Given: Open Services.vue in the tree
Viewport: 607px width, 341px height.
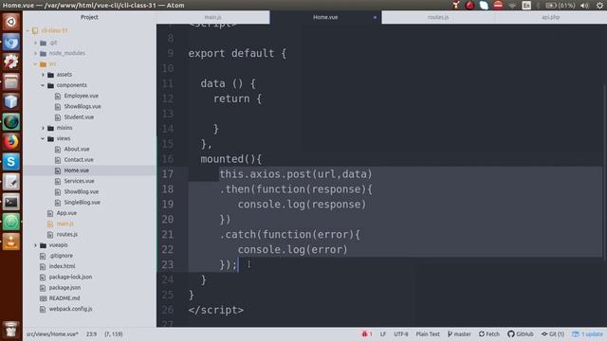Looking at the screenshot, I should pyautogui.click(x=79, y=181).
